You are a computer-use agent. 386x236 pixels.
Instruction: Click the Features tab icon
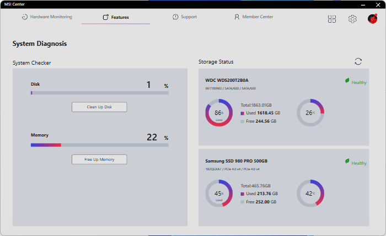click(106, 17)
